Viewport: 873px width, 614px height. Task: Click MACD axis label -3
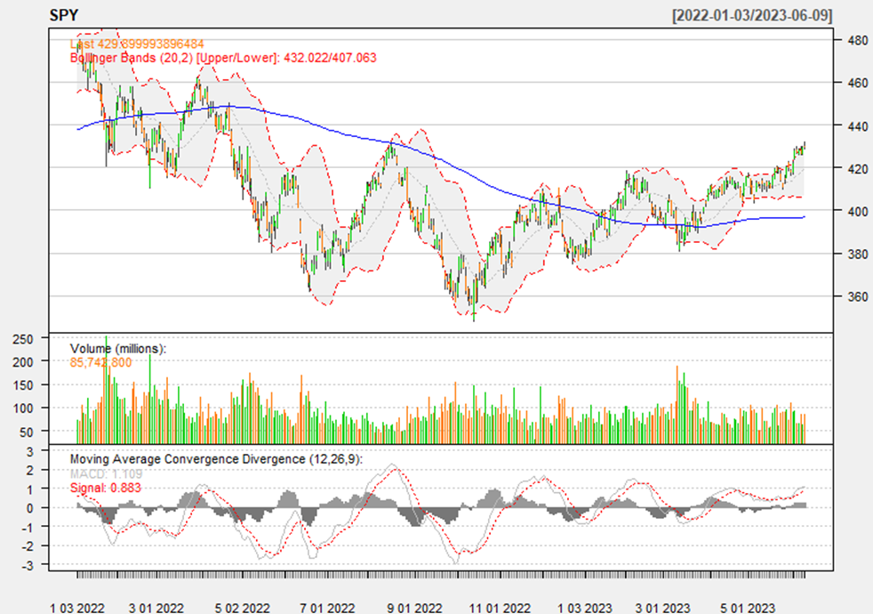click(28, 565)
